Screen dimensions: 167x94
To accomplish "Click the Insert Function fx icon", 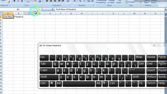I will pos(53,9).
